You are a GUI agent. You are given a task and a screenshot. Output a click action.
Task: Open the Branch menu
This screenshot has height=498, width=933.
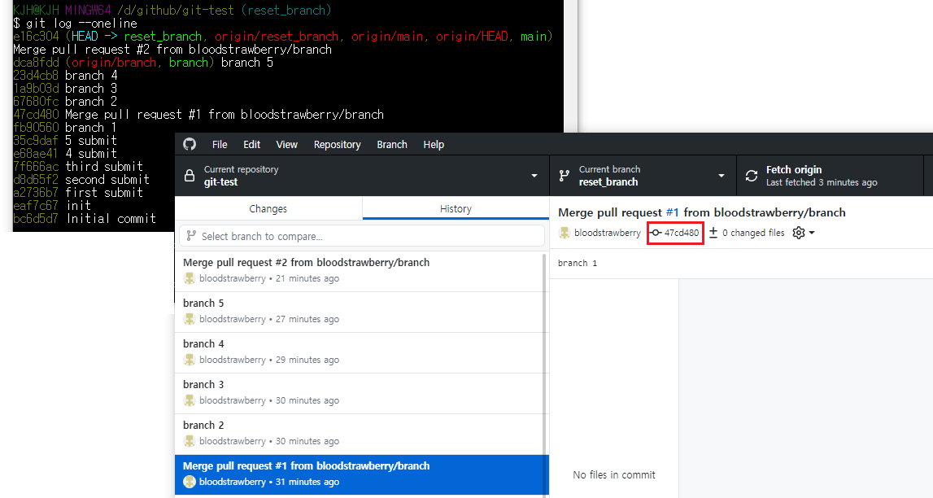tap(392, 144)
